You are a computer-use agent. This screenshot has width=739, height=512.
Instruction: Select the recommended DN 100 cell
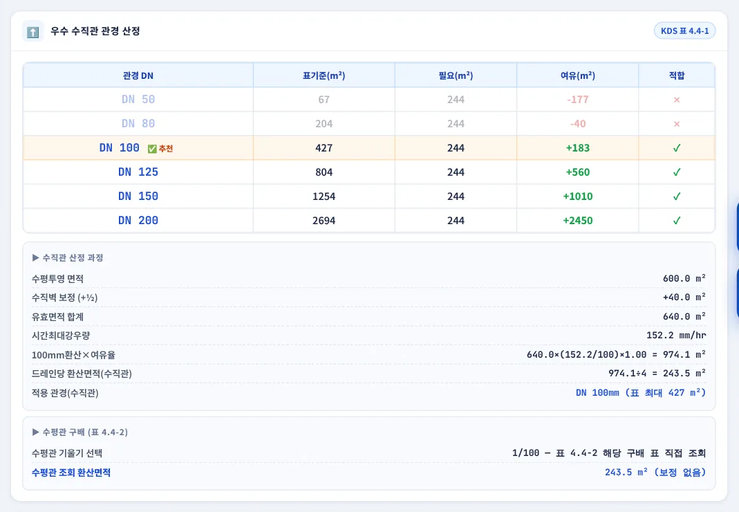coord(138,148)
